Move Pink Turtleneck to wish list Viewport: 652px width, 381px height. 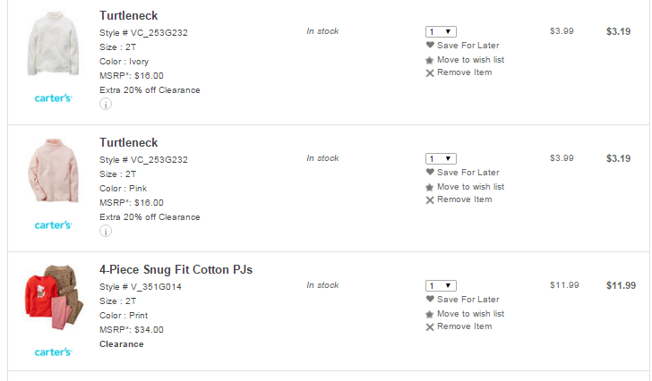tap(470, 187)
